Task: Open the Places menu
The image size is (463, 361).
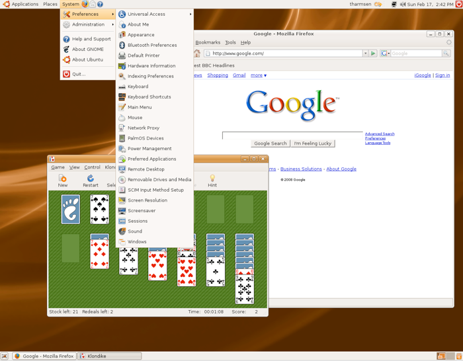Action: (50, 4)
